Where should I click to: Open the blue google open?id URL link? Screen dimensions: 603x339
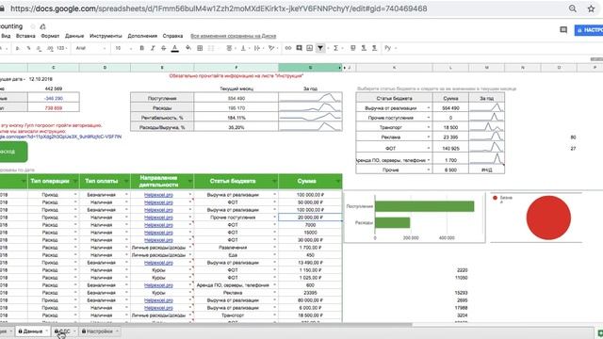pyautogui.click(x=60, y=137)
